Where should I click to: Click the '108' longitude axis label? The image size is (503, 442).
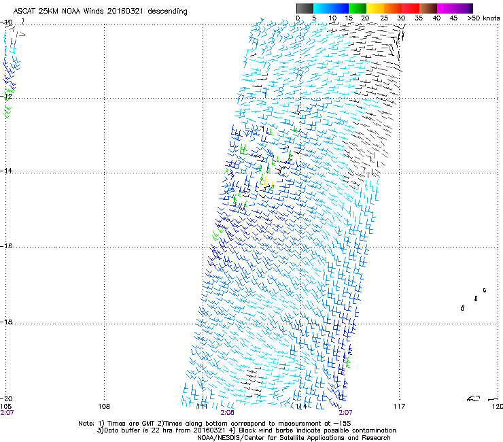104,407
